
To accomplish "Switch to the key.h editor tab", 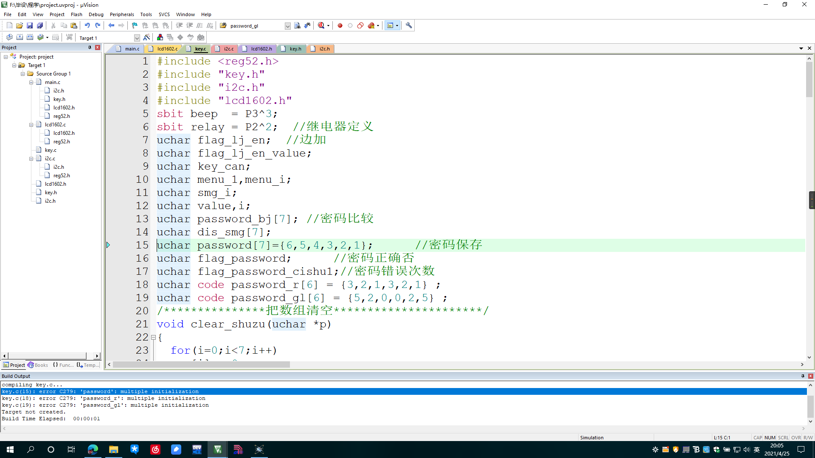I will click(291, 49).
